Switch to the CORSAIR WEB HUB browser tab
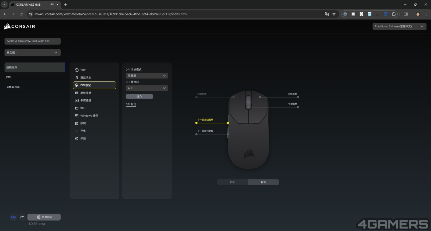Image resolution: width=431 pixels, height=231 pixels. pos(35,5)
